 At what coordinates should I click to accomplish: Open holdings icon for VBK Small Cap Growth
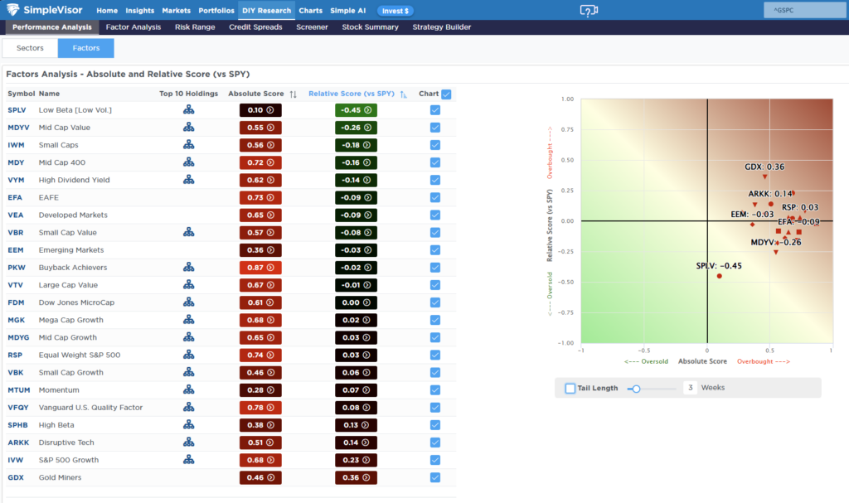coord(188,372)
